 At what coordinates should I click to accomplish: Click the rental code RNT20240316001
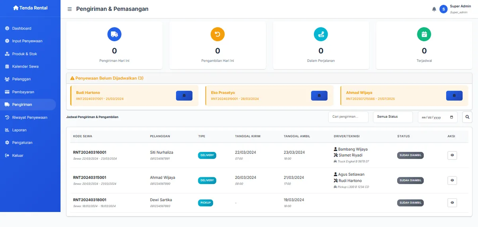point(90,152)
